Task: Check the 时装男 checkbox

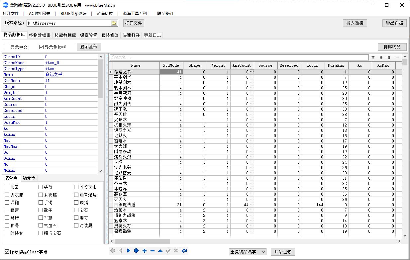Action: 76,225
